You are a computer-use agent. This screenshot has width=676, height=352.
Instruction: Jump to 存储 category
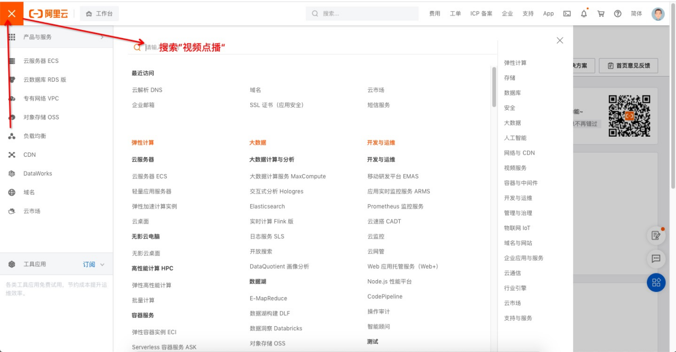(510, 78)
